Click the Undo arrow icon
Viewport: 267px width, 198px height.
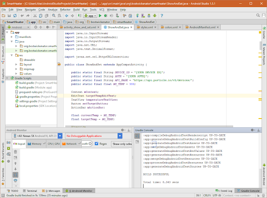pyautogui.click(x=22, y=16)
